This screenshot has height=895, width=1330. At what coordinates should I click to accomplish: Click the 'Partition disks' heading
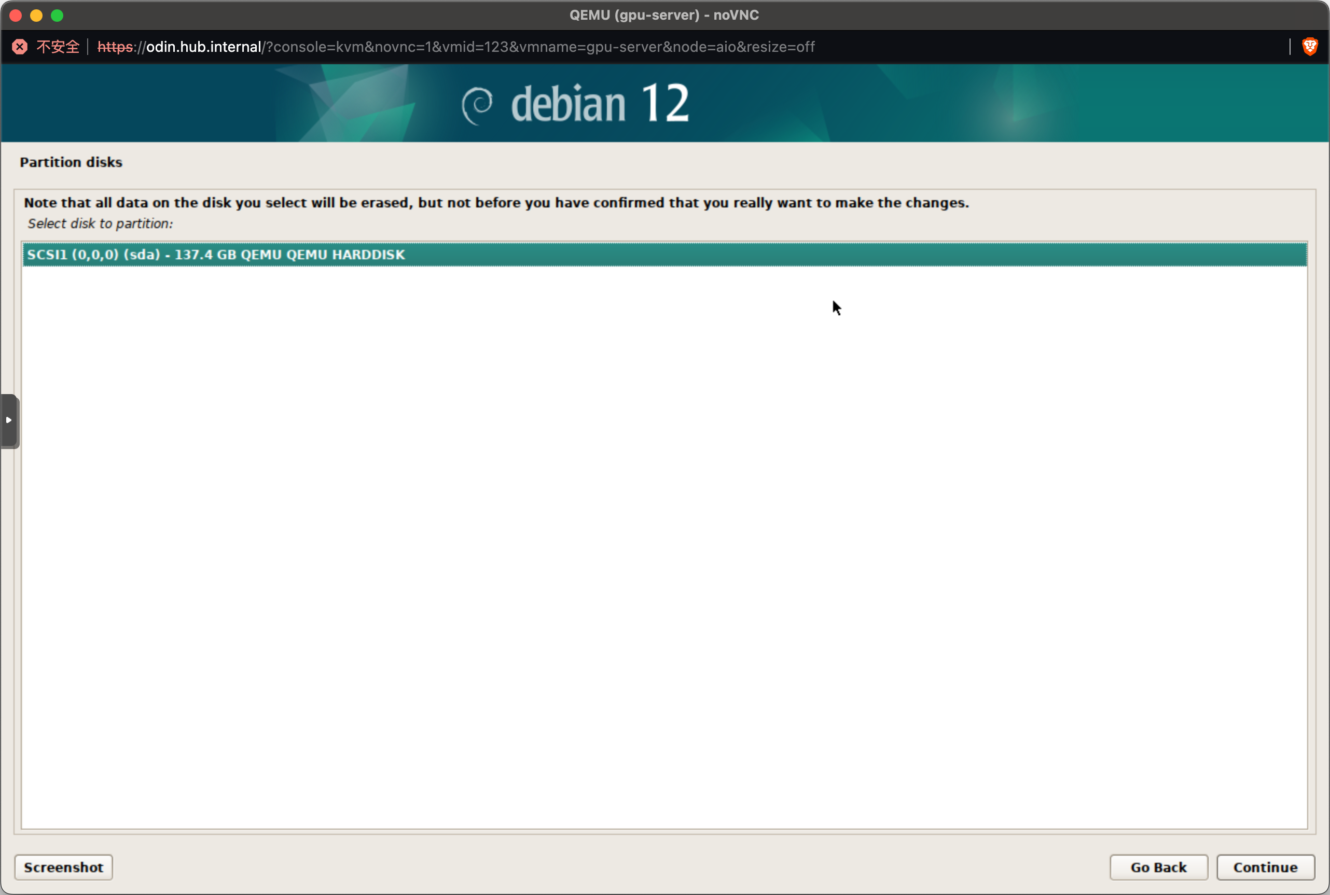tap(71, 162)
